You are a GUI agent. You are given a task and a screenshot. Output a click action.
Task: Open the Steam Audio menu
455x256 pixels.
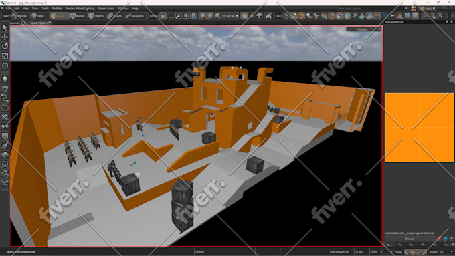[106, 9]
